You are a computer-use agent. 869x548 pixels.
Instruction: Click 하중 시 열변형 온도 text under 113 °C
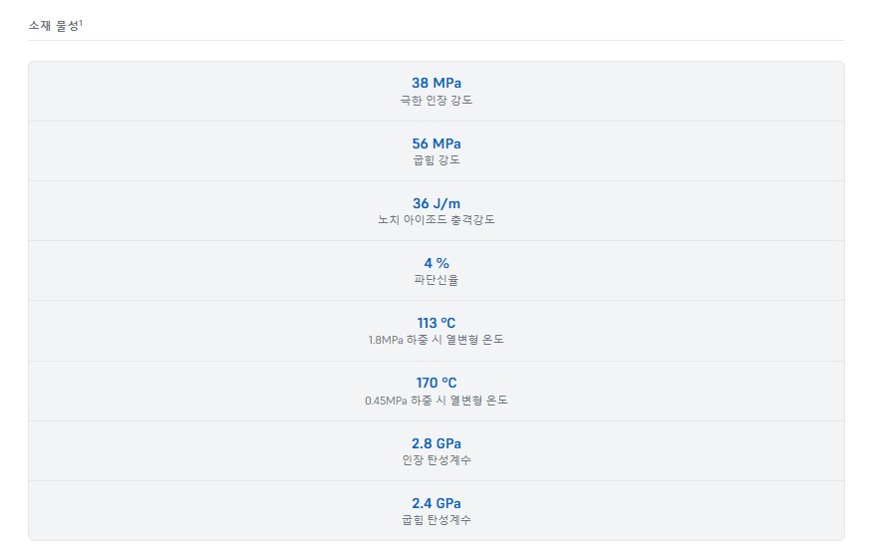click(455, 340)
